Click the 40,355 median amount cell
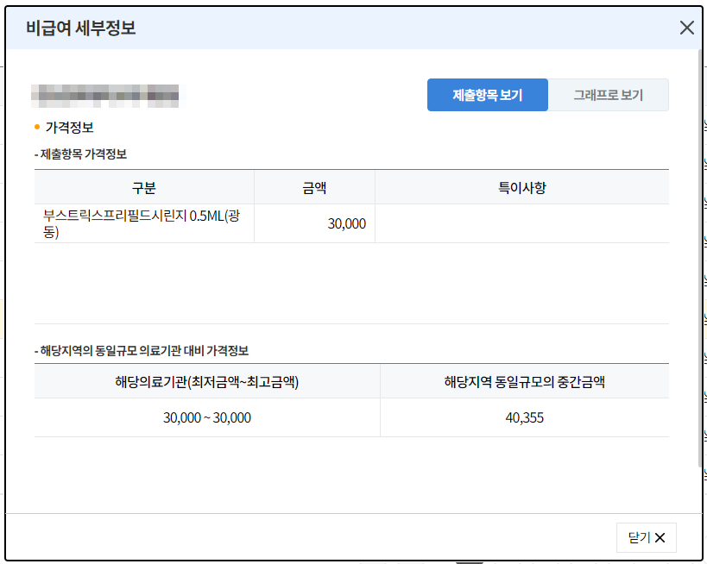This screenshot has width=707, height=564. 524,417
